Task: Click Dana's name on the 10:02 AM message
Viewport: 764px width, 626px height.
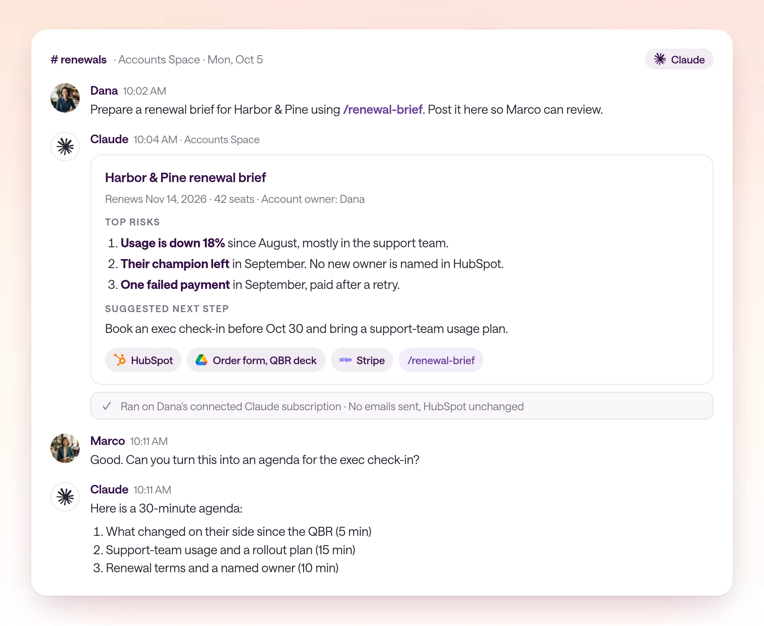Action: [x=104, y=91]
